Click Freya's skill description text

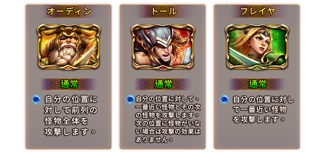[264, 109]
